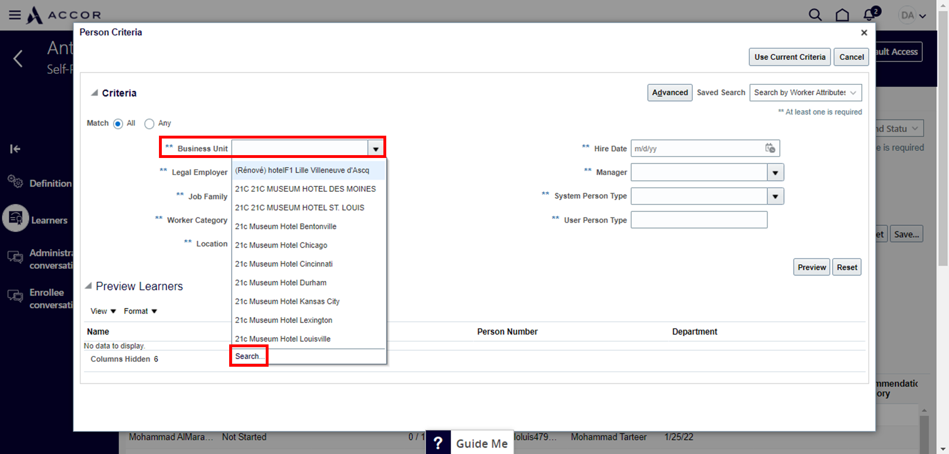
Task: Click the Reset button
Action: [x=847, y=267]
